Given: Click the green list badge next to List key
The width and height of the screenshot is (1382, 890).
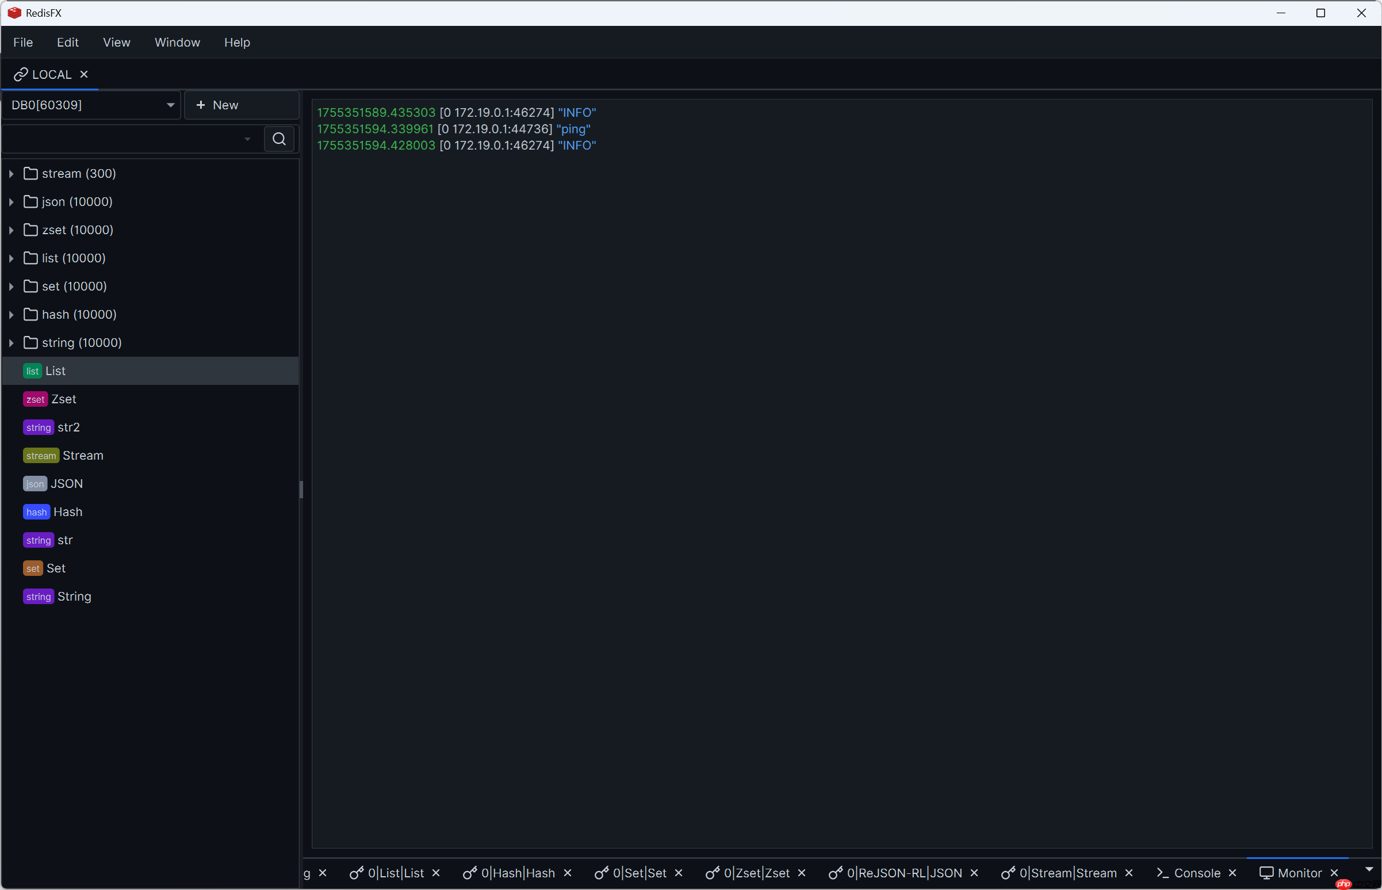Looking at the screenshot, I should (32, 370).
